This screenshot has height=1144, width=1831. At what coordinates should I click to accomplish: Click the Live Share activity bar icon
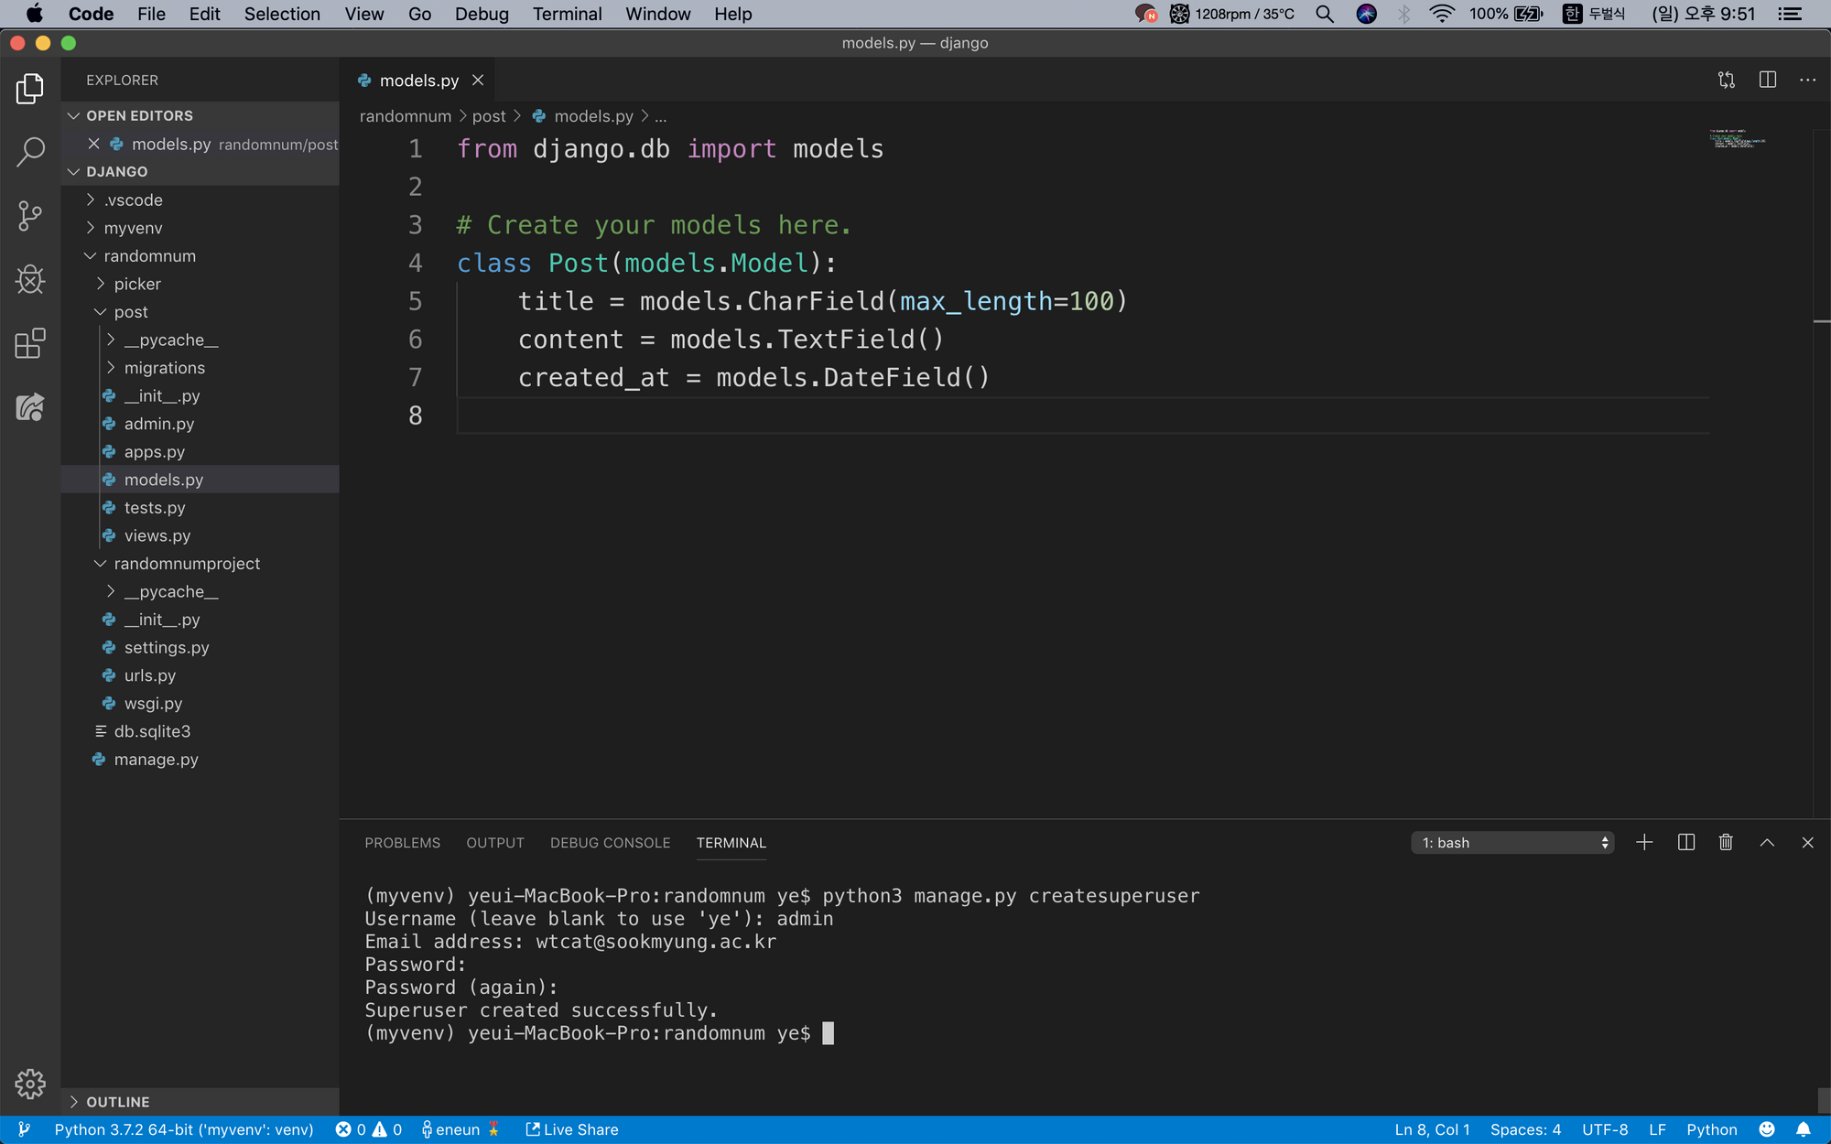(x=30, y=407)
